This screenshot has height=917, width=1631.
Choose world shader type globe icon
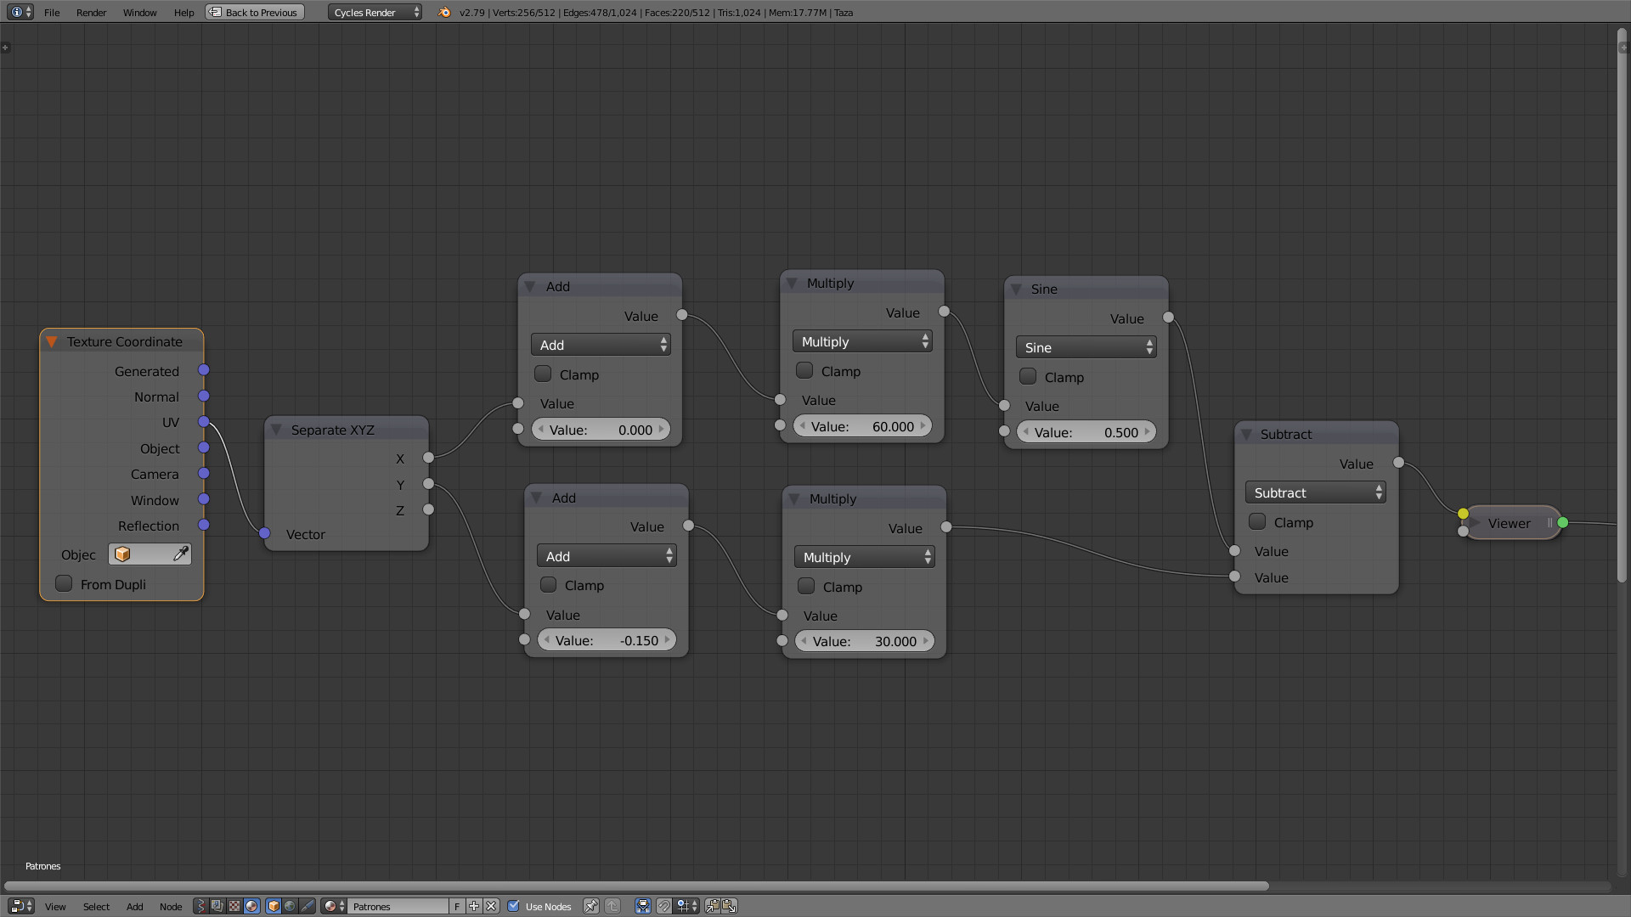coord(290,906)
